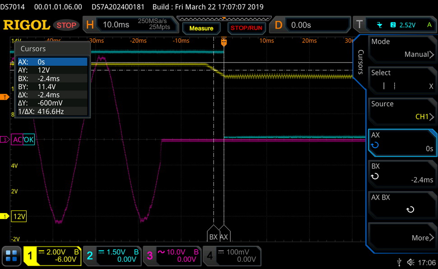Select the BX cursor flag

point(213,234)
